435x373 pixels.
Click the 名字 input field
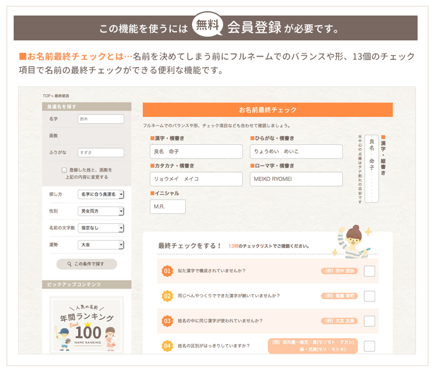[x=101, y=119]
